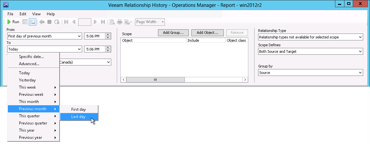This screenshot has height=144, width=370.
Task: Click the Scope list right scroll arrow
Action: point(245,80)
